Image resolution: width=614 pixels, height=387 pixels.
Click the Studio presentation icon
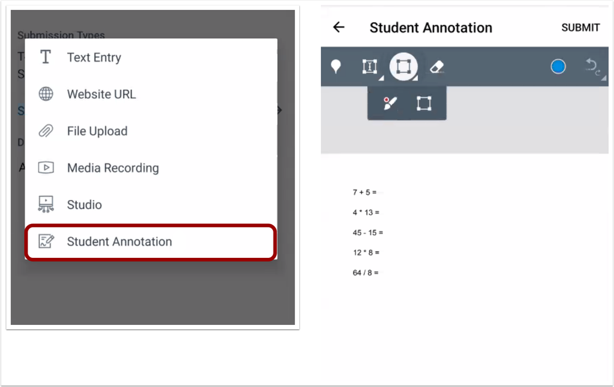[x=46, y=204]
